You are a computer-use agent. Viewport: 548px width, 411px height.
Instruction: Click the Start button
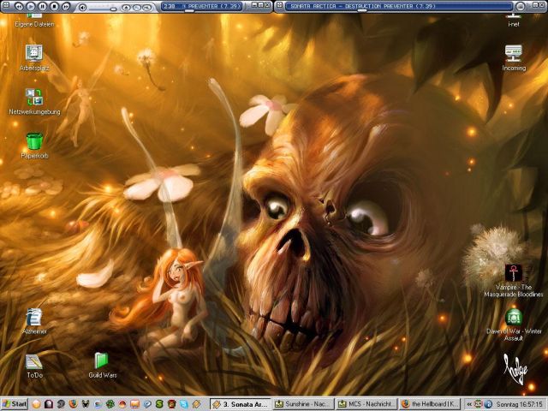[x=15, y=404]
